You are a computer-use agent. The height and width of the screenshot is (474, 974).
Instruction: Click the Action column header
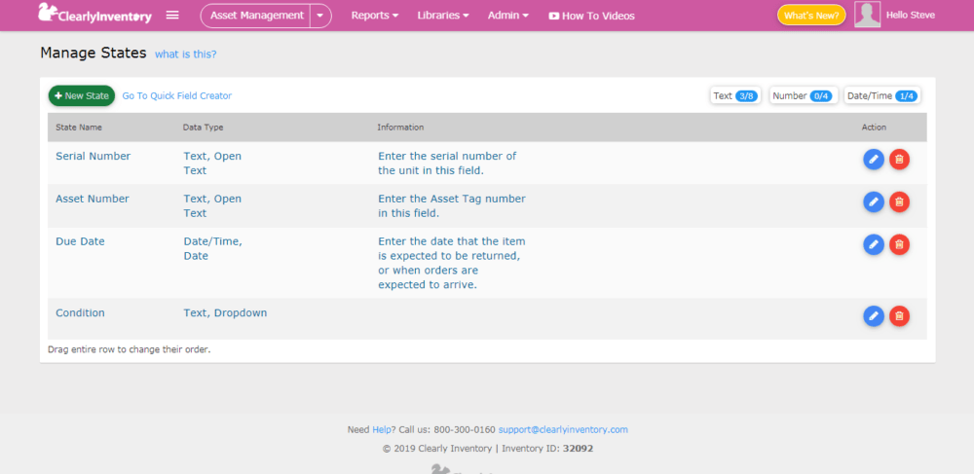coord(874,128)
